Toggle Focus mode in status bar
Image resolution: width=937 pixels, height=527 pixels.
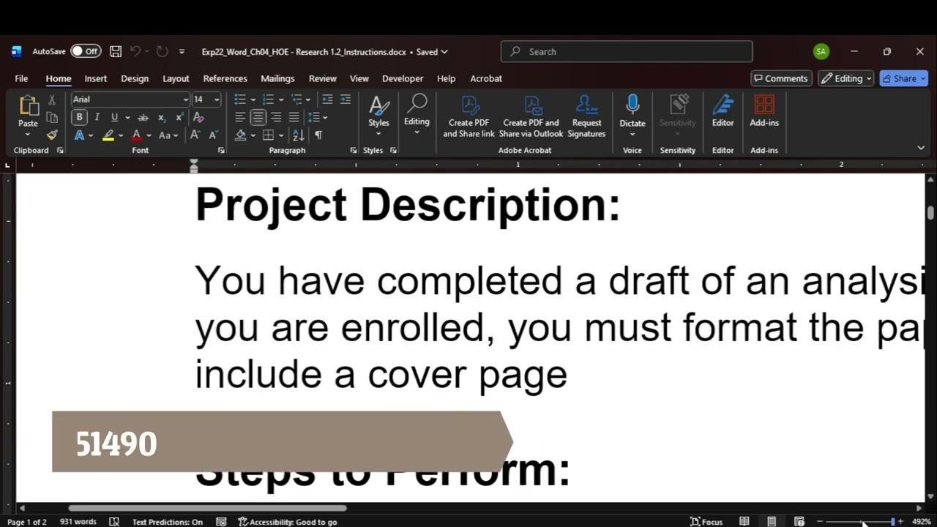coord(706,522)
